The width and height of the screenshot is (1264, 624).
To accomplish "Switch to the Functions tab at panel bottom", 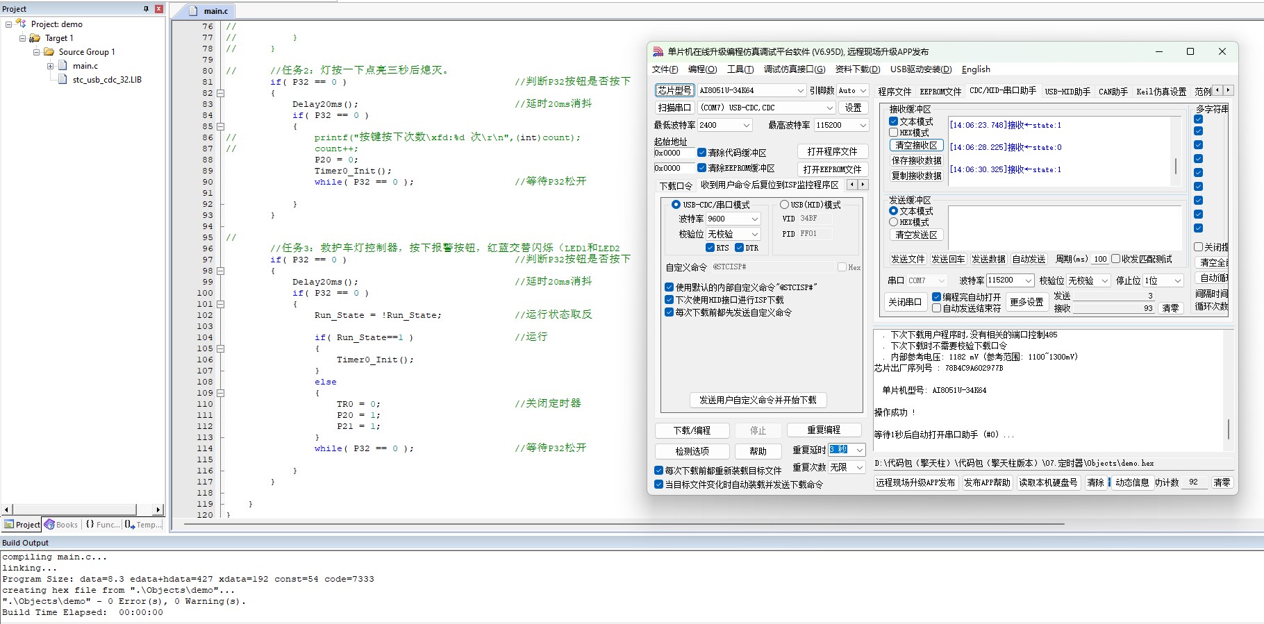I will [101, 525].
